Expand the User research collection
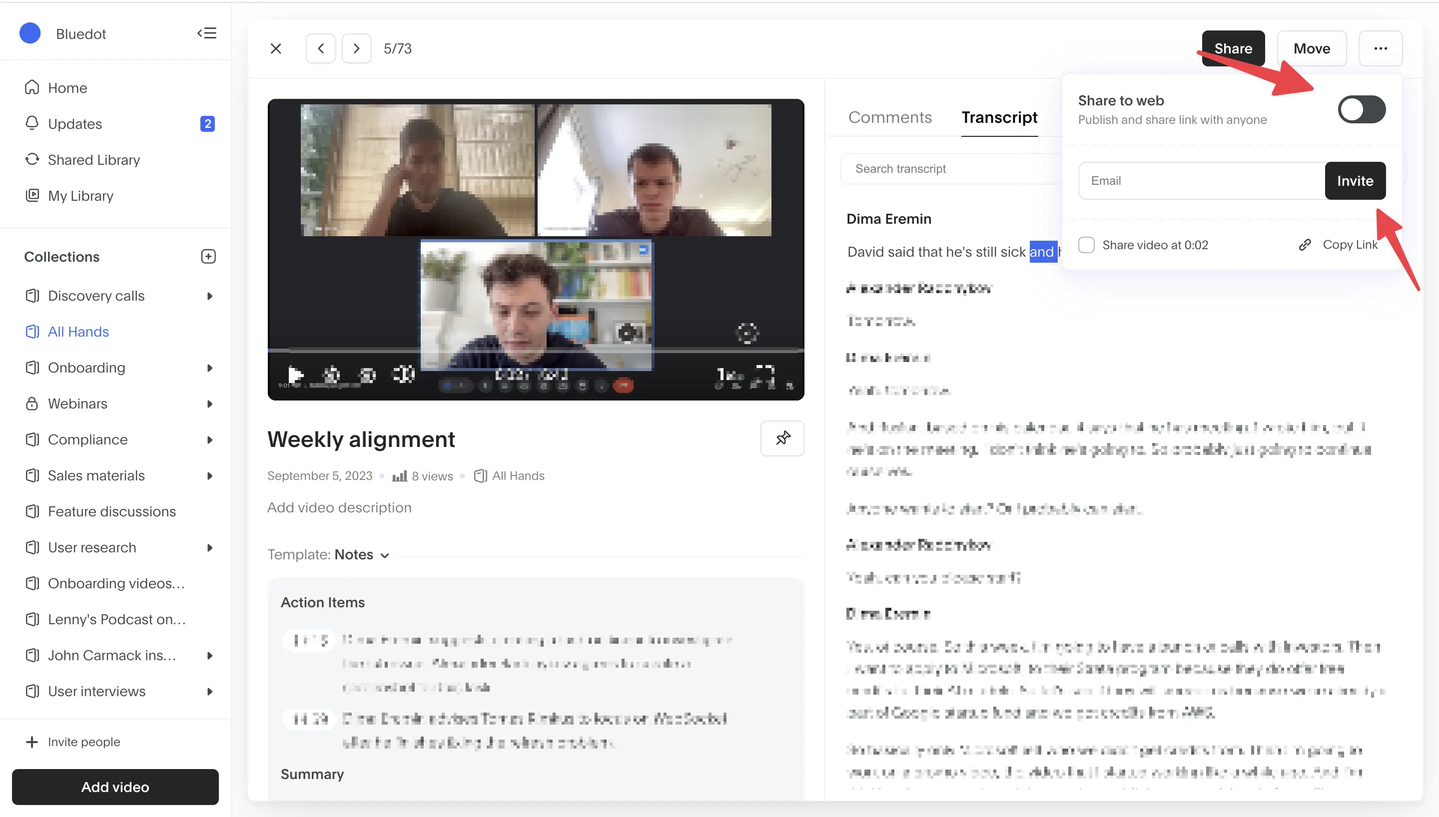The height and width of the screenshot is (817, 1439). (210, 547)
